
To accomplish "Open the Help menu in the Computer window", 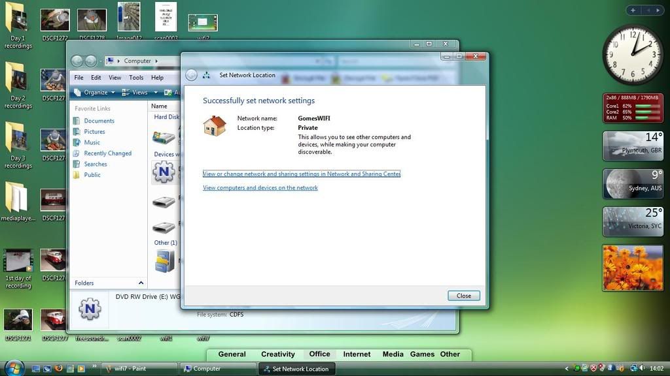I will pyautogui.click(x=157, y=78).
